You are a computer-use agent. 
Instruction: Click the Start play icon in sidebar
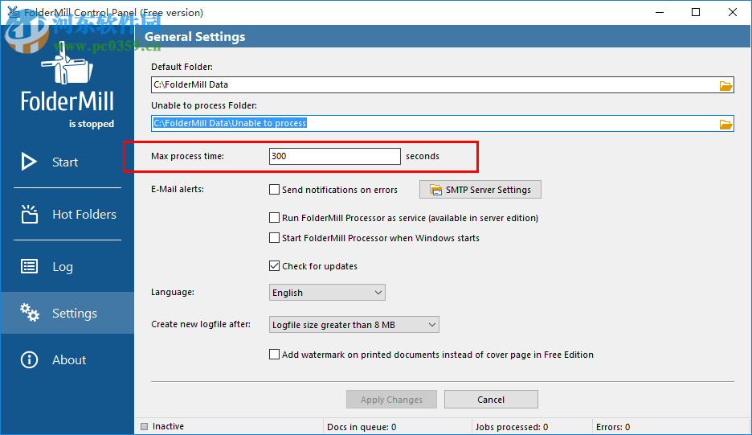30,162
